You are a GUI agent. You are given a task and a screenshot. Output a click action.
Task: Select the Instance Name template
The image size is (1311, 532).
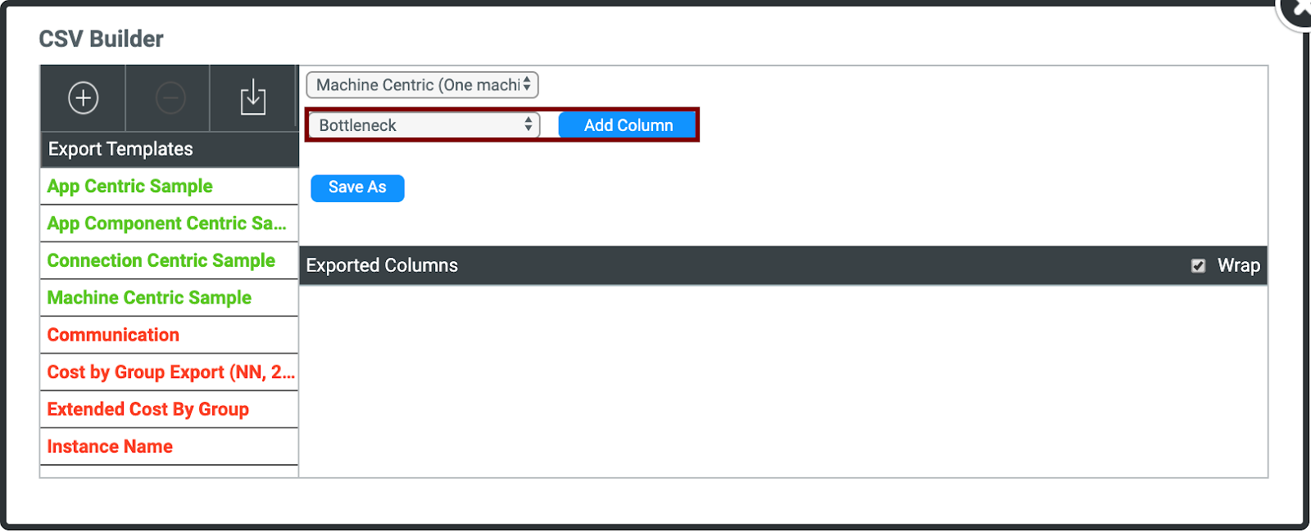click(x=110, y=447)
